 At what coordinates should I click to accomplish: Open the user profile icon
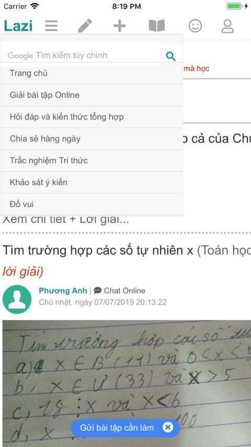[x=227, y=26]
